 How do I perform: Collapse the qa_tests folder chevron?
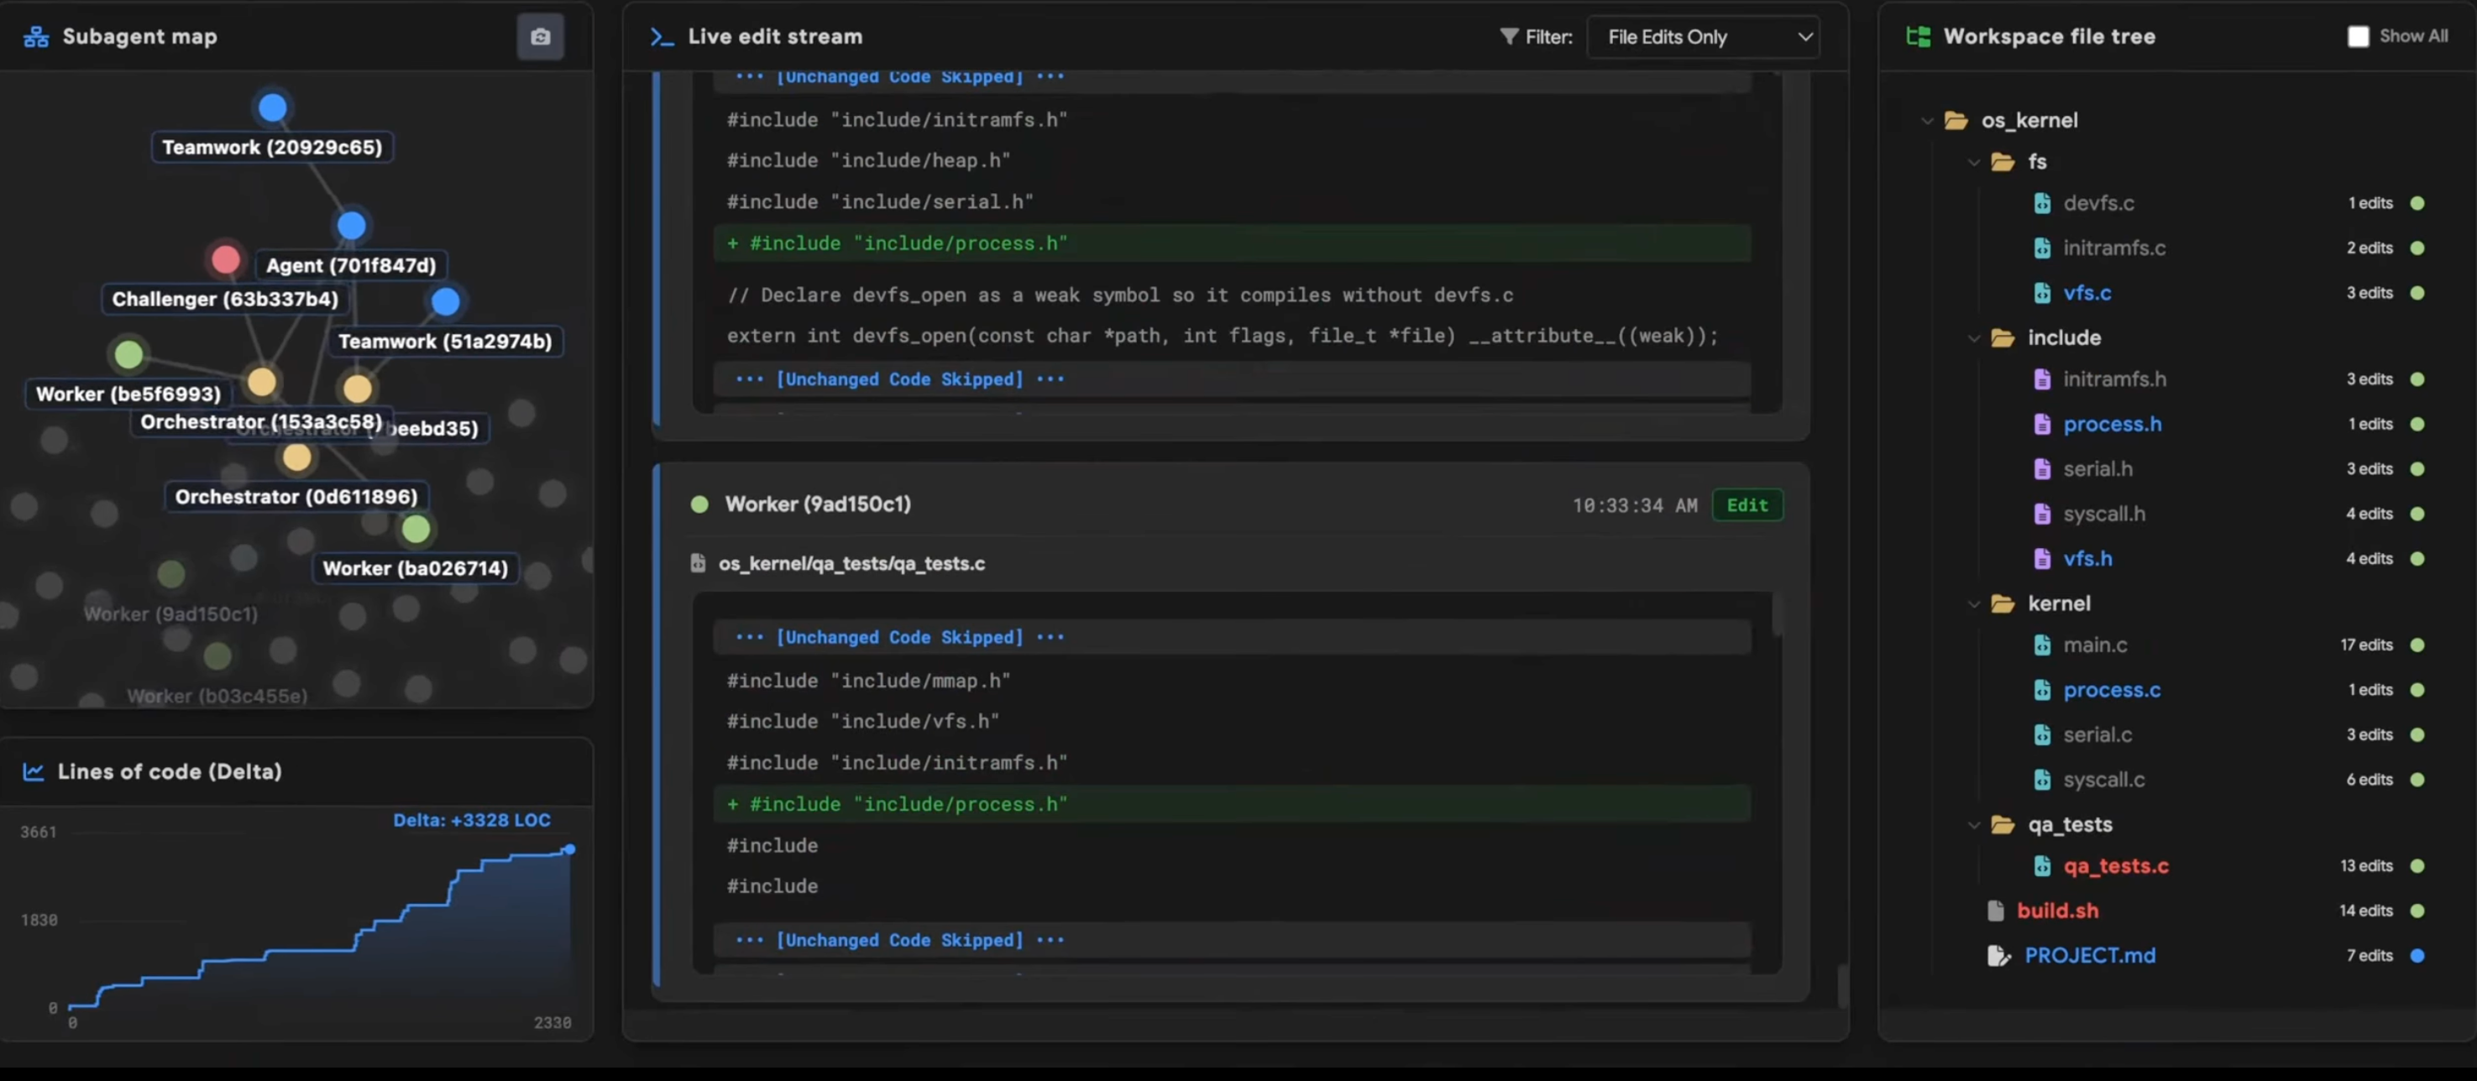pos(1974,825)
